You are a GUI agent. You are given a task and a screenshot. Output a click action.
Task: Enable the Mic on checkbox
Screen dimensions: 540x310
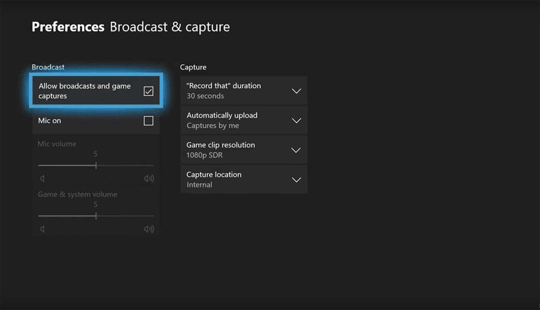[148, 121]
